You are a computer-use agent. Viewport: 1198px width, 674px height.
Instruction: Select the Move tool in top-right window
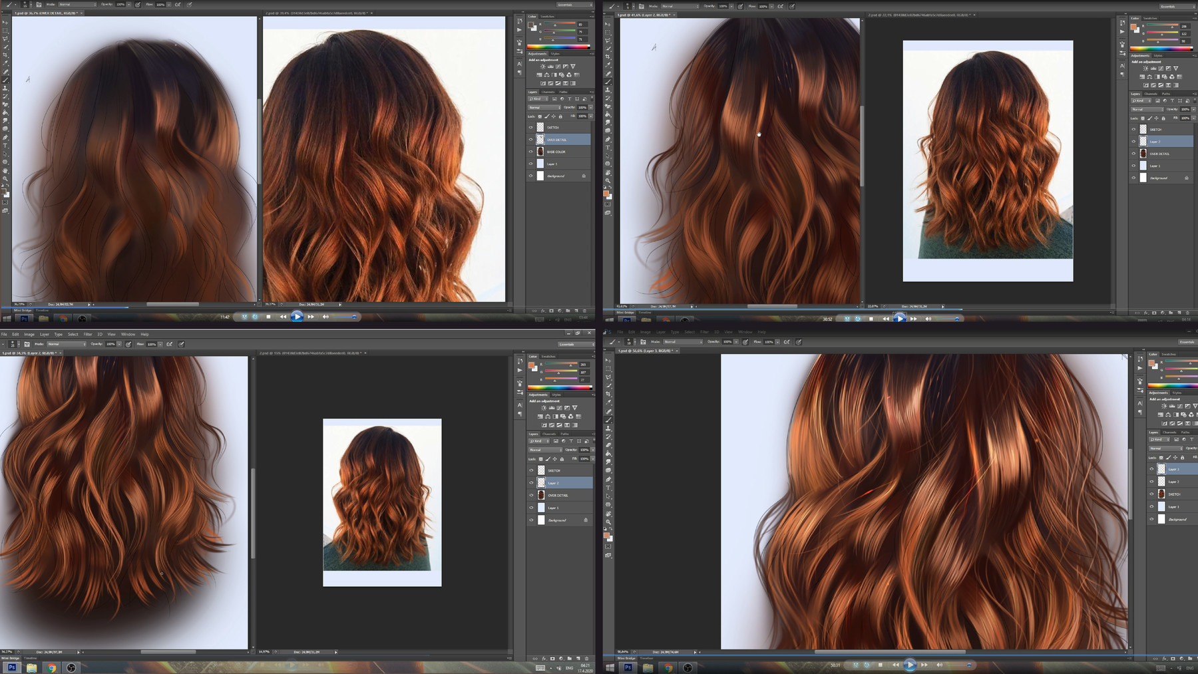608,24
